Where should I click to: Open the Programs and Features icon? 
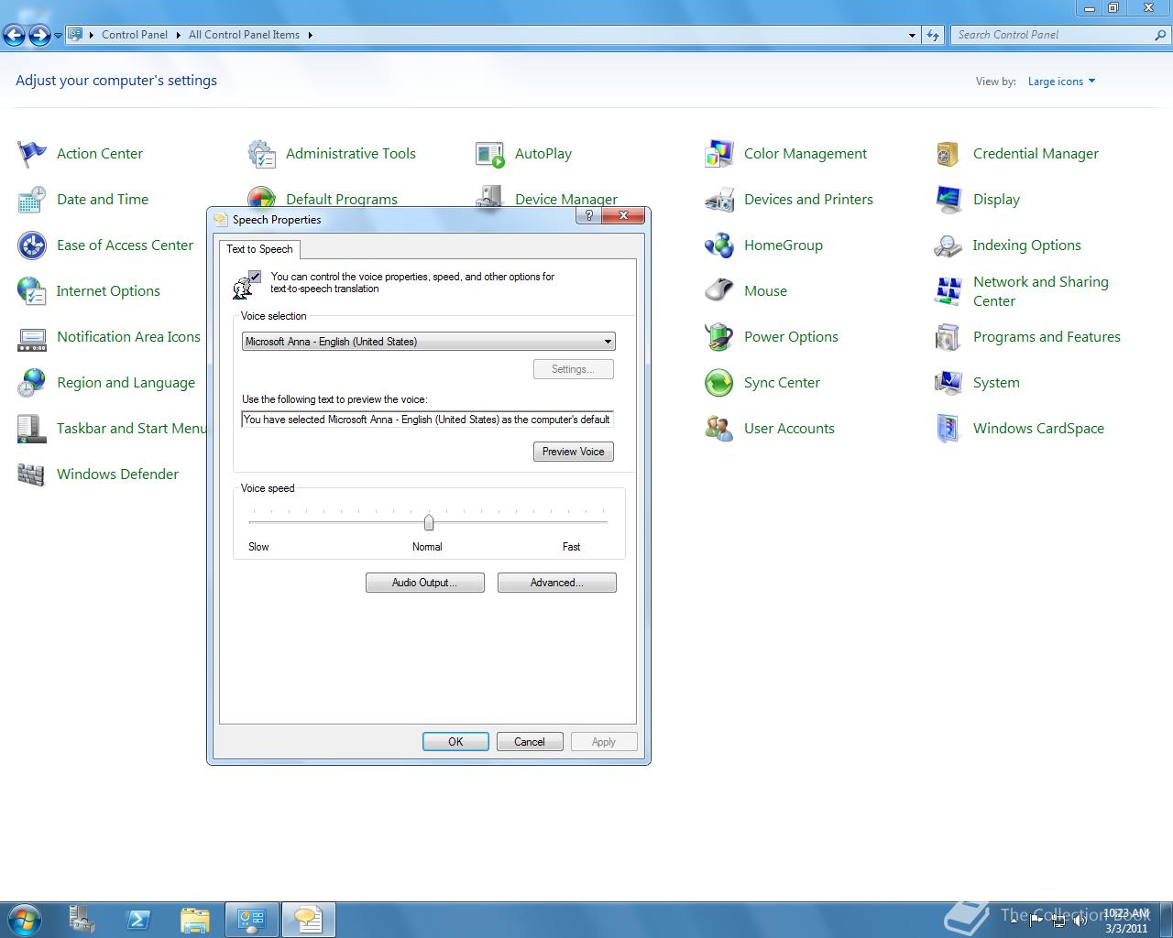pos(948,337)
